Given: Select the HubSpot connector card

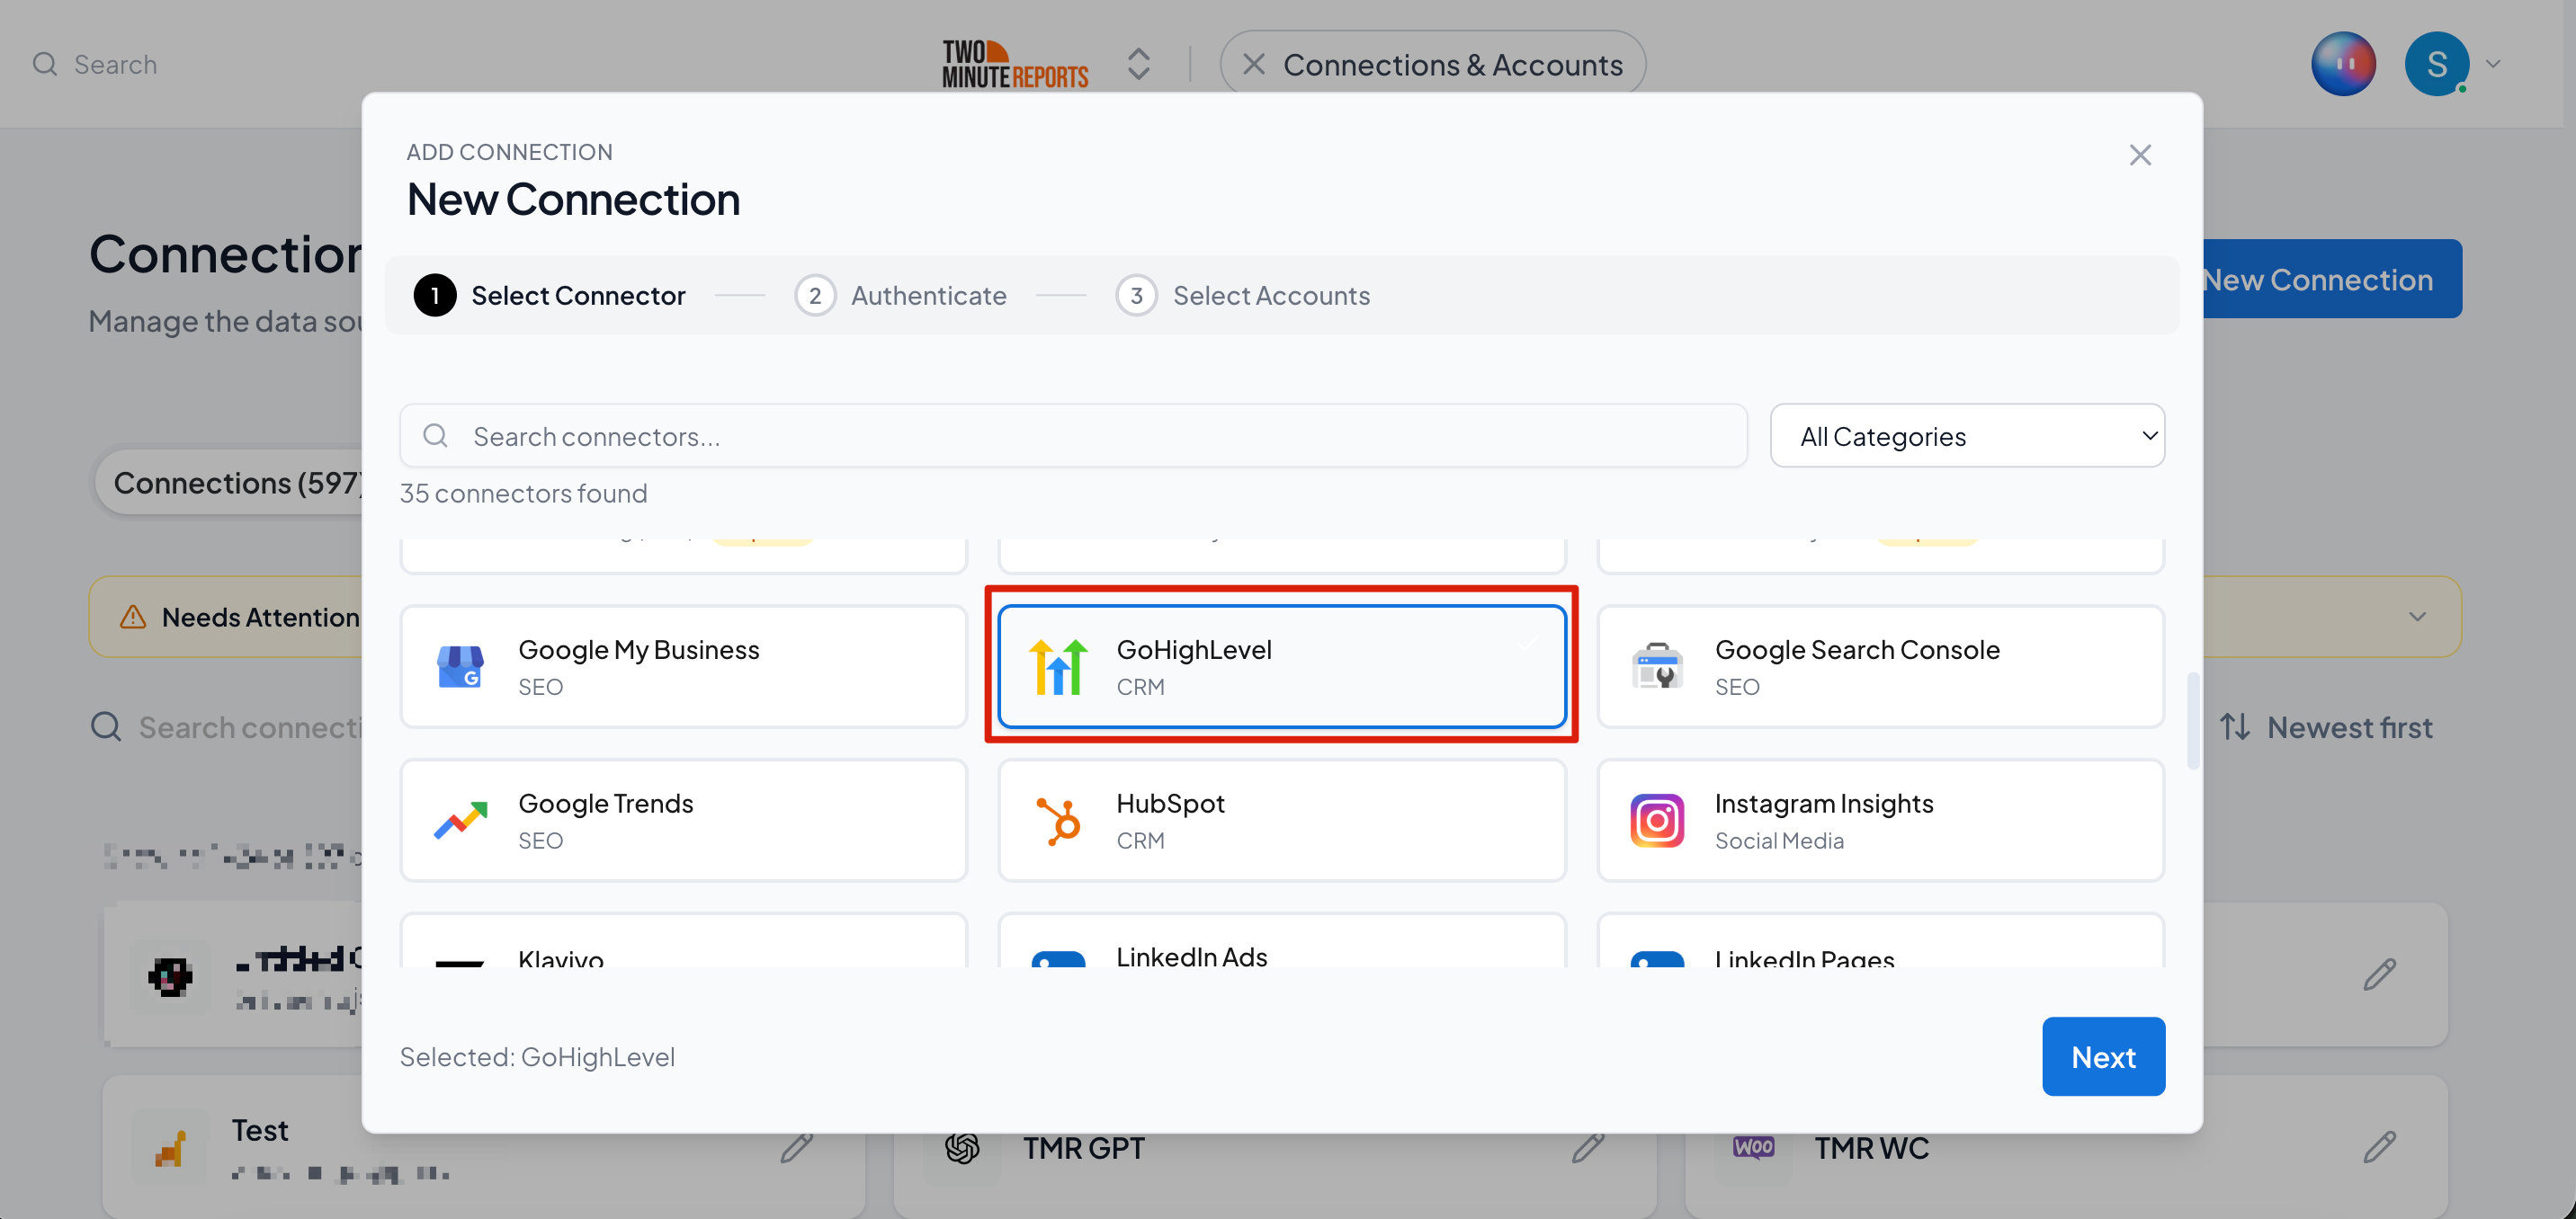Looking at the screenshot, I should click(x=1281, y=821).
